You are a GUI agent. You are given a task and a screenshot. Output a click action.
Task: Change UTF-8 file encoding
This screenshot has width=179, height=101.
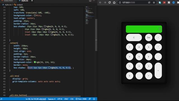(60, 99)
